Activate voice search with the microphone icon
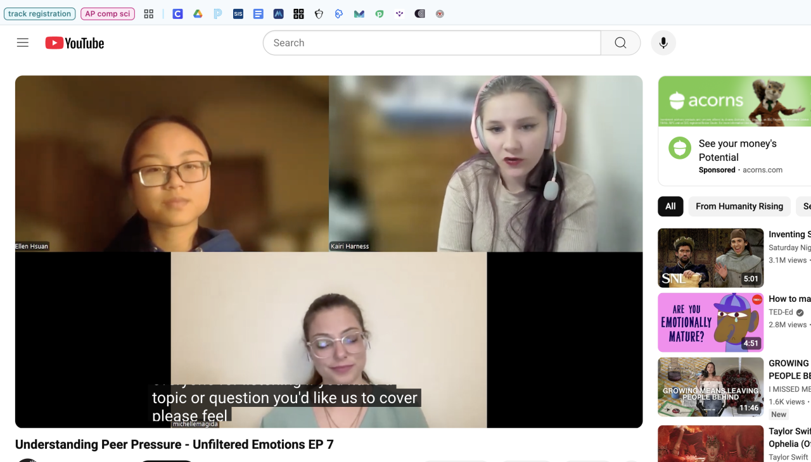Screen dimensions: 811x462 pos(663,43)
